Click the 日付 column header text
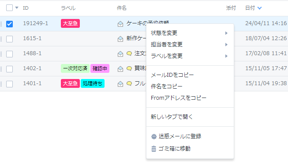This screenshot has height=162, width=288. tap(250, 8)
